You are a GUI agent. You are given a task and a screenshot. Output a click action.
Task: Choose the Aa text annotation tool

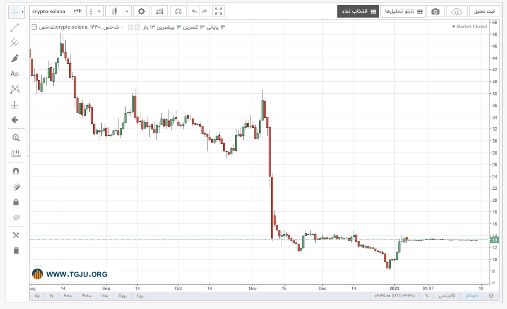[15, 74]
